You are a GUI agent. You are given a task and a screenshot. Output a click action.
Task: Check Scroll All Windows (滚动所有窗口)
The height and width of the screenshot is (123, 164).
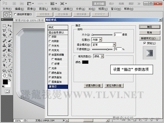tap(15, 14)
